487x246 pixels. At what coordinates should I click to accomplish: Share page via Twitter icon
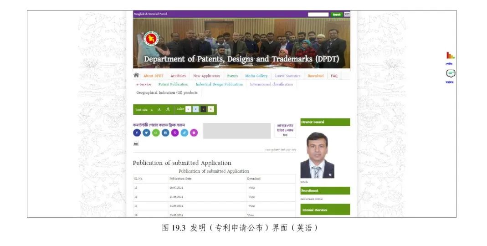146,133
